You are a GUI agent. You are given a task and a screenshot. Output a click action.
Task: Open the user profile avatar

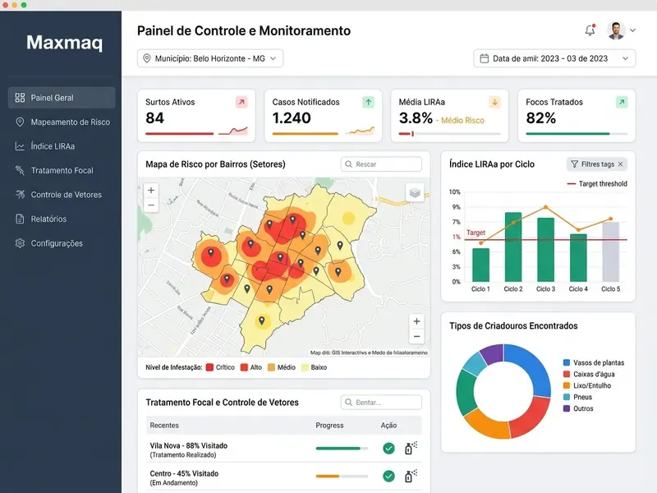pyautogui.click(x=616, y=30)
